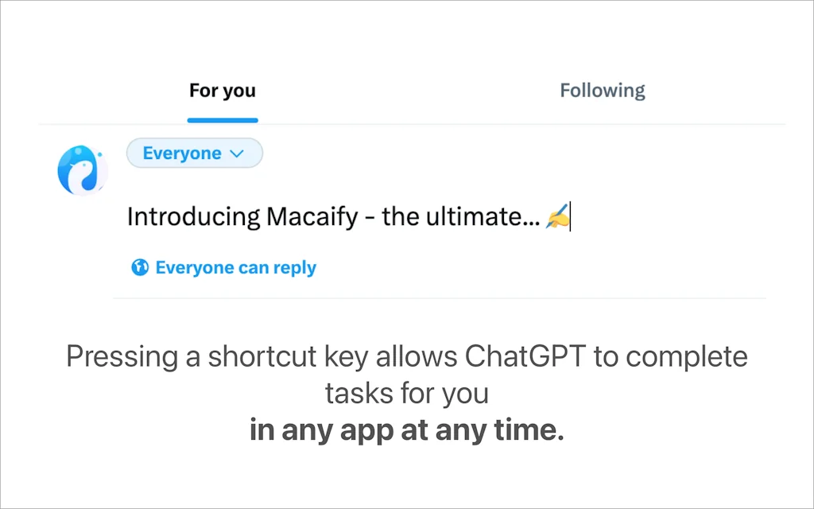Screen dimensions: 814x509
Task: Click the text cursor after the emoji
Action: (571, 216)
